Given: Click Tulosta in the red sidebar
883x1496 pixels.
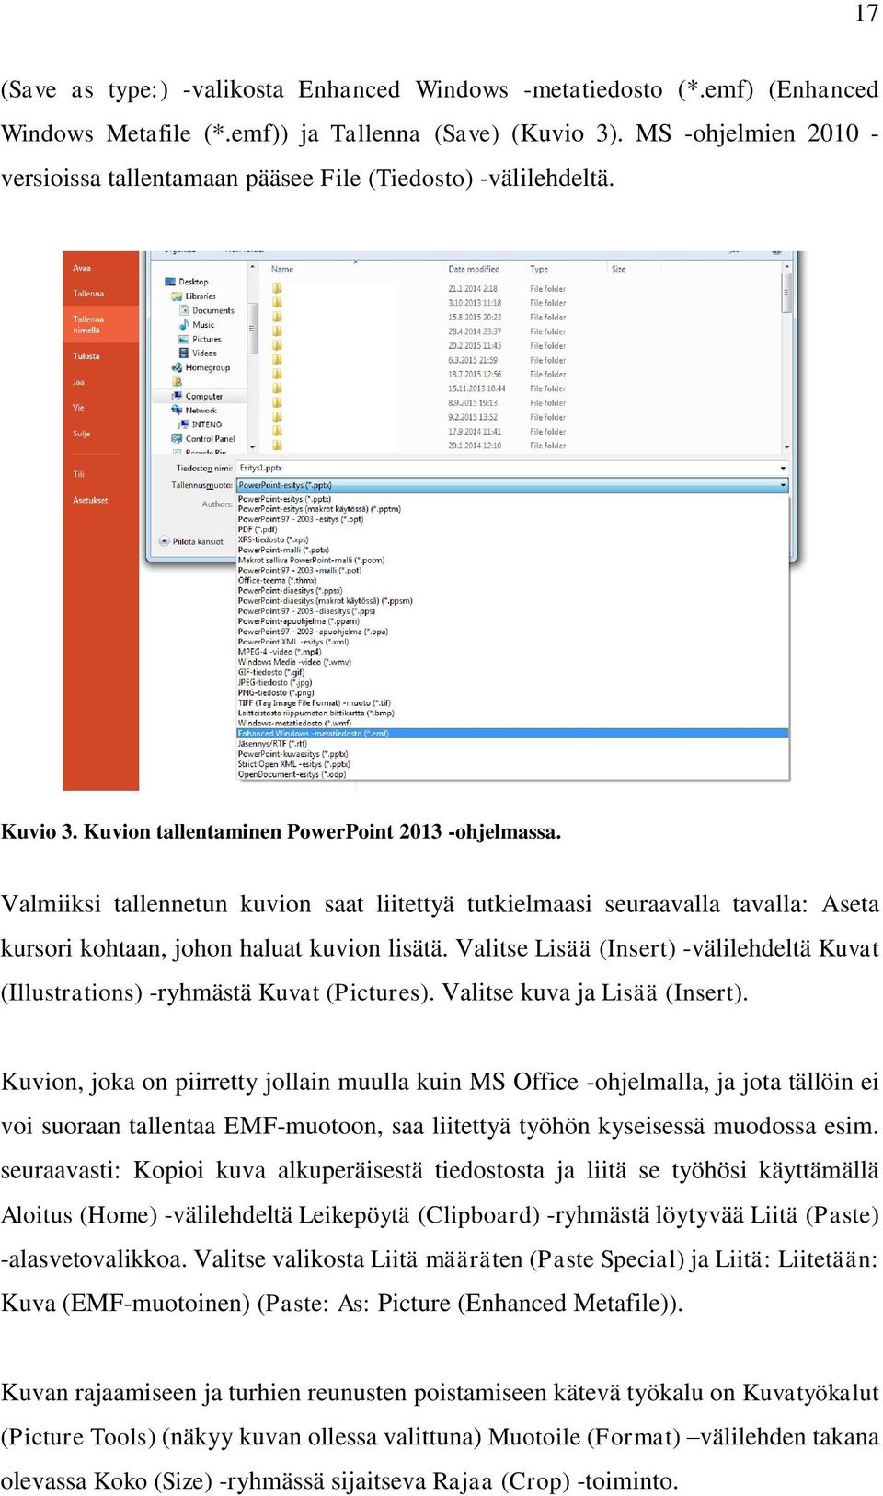Looking at the screenshot, I should click(x=86, y=356).
